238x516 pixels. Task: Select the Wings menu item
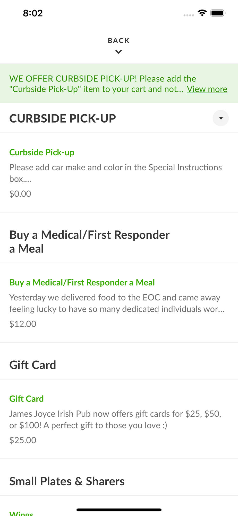(21, 513)
